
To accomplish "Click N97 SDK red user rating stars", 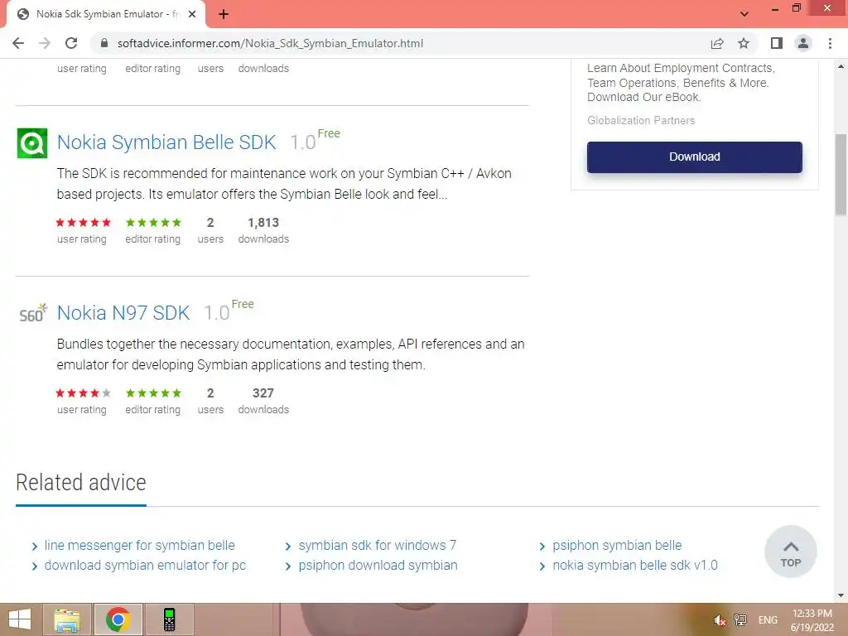I will point(84,393).
